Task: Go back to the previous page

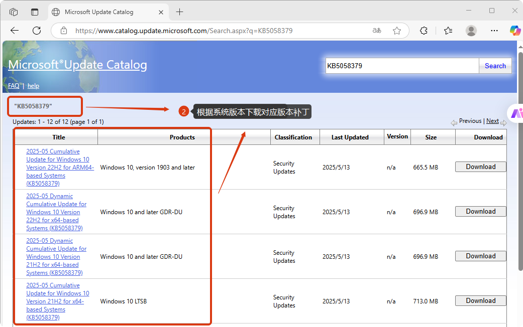Action: tap(15, 31)
